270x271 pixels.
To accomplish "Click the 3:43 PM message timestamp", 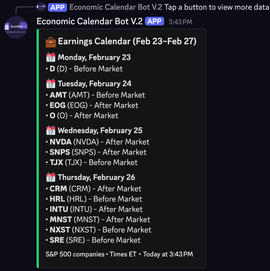I will click(x=180, y=21).
